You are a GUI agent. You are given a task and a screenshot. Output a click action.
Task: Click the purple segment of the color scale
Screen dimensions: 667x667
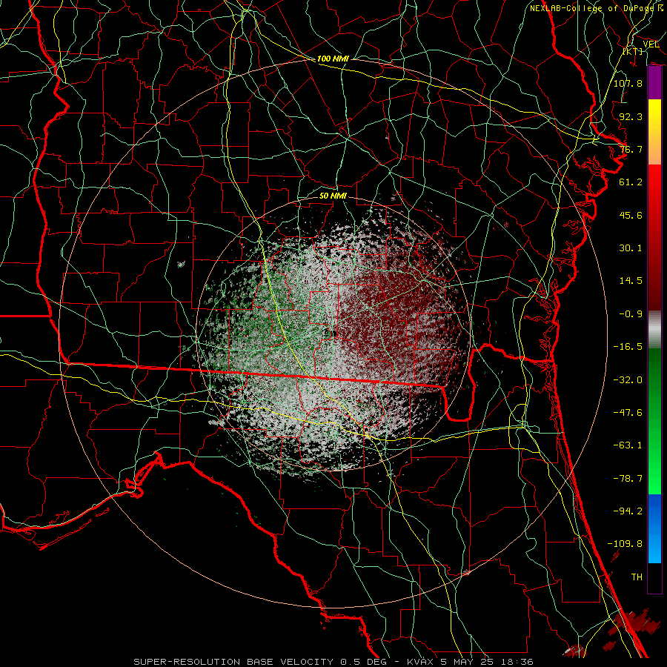[654, 82]
